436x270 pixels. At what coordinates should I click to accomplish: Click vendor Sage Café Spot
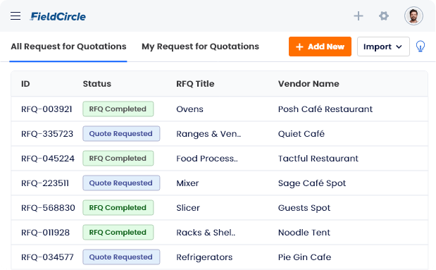(x=312, y=183)
